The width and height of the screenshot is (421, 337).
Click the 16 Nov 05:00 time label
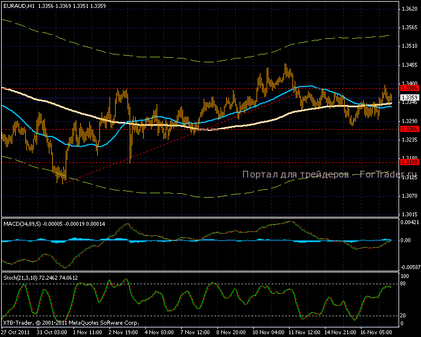[x=375, y=333]
